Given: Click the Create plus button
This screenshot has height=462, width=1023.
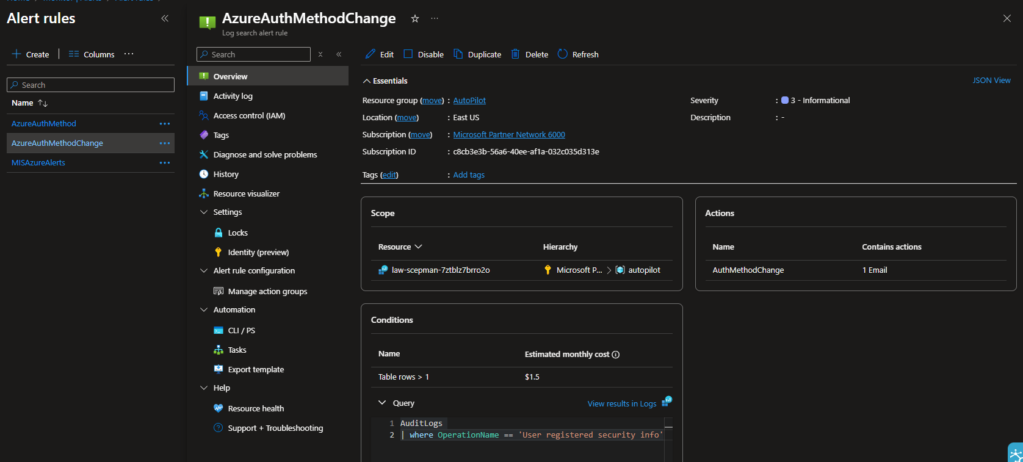Looking at the screenshot, I should (30, 54).
